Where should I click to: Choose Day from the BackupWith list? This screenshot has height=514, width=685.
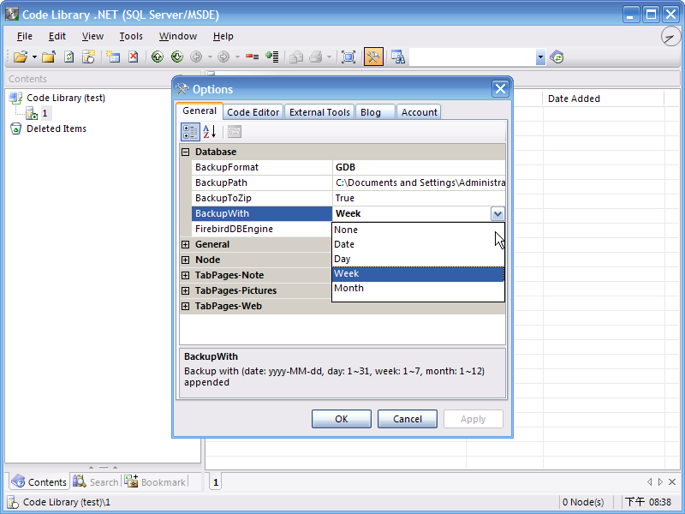418,259
